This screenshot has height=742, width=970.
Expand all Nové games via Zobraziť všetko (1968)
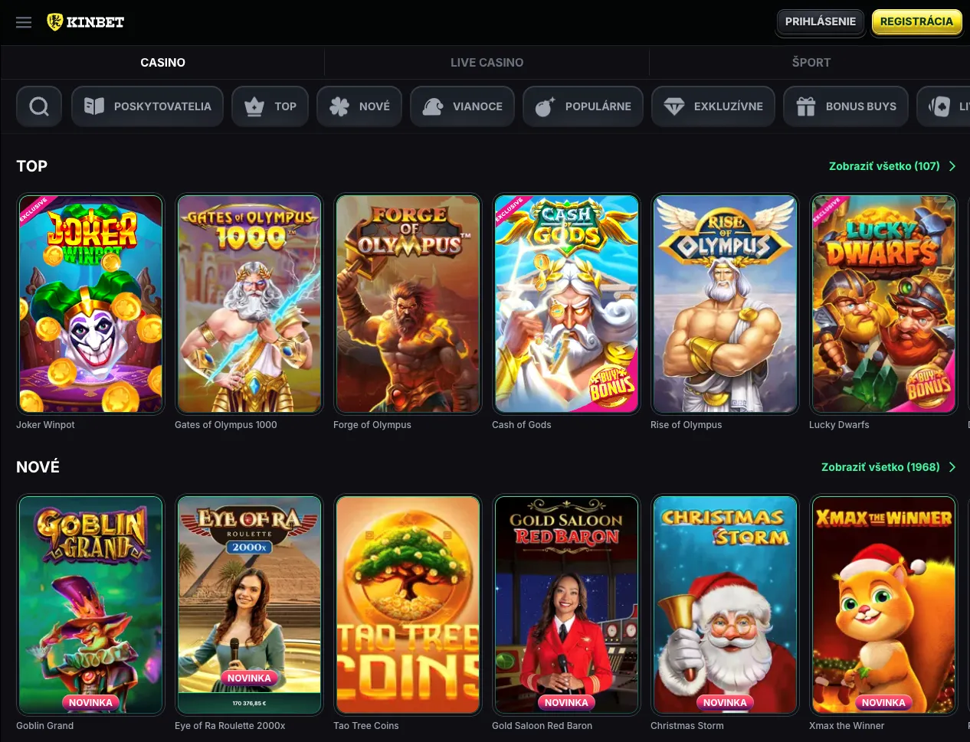(888, 467)
